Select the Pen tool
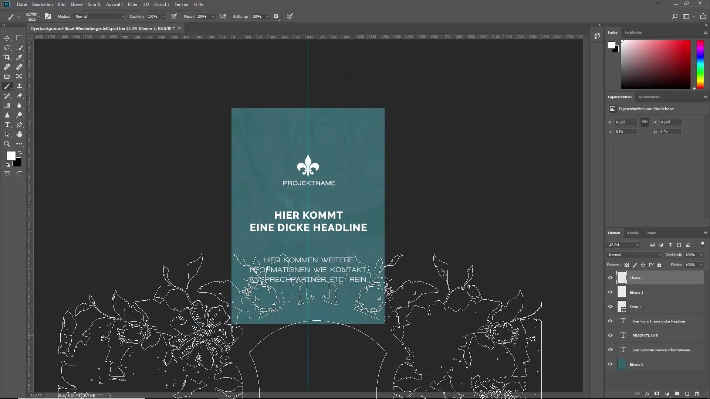 [19, 125]
